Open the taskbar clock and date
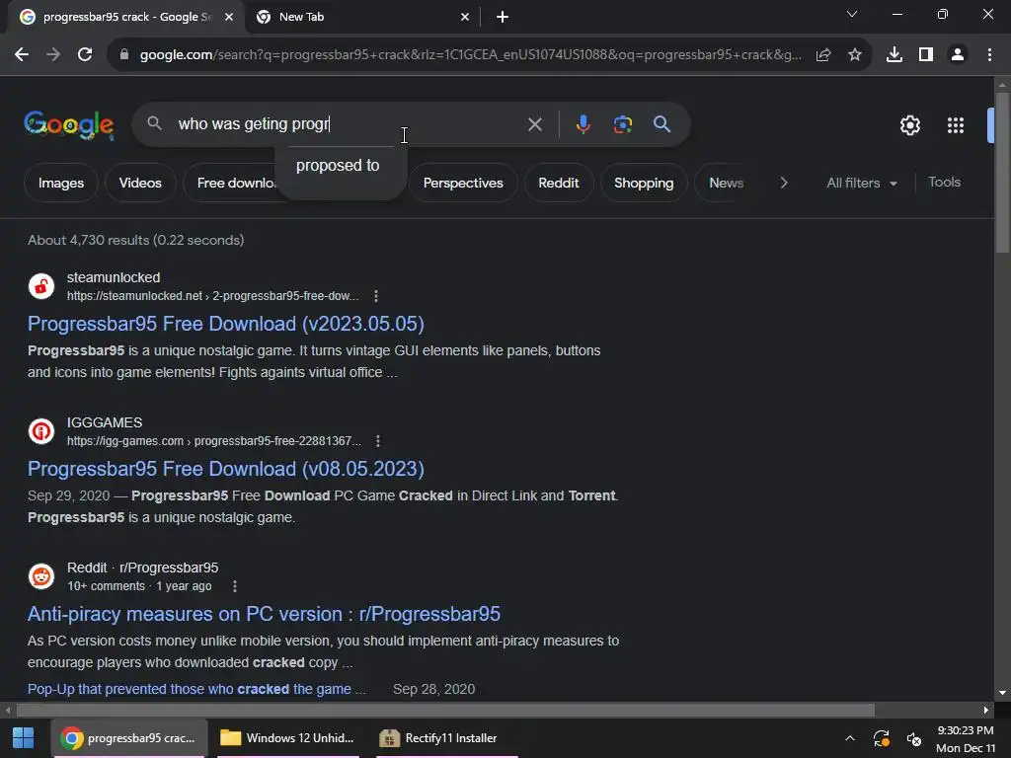Screen dimensions: 1011x758 (966, 738)
